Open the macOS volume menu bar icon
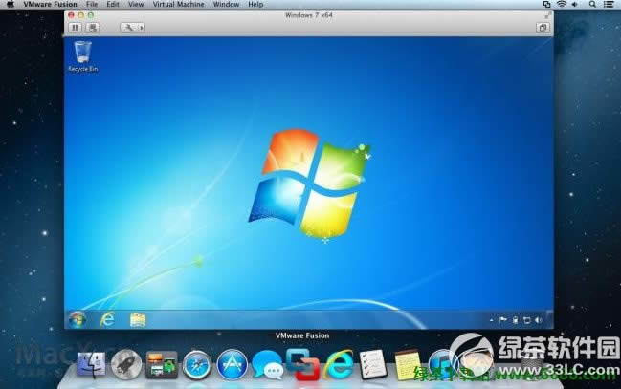Image resolution: width=621 pixels, height=389 pixels. pyautogui.click(x=575, y=5)
